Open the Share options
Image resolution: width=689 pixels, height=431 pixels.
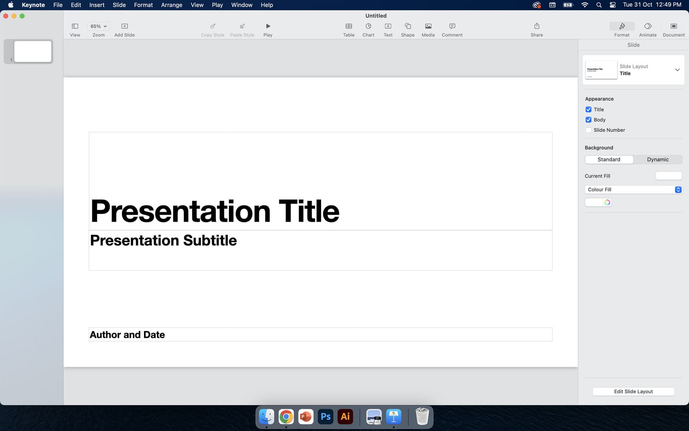pyautogui.click(x=536, y=29)
